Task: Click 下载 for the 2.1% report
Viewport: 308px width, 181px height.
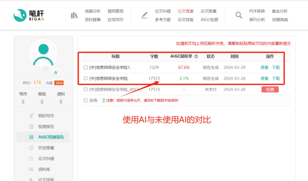Action: coord(276,78)
